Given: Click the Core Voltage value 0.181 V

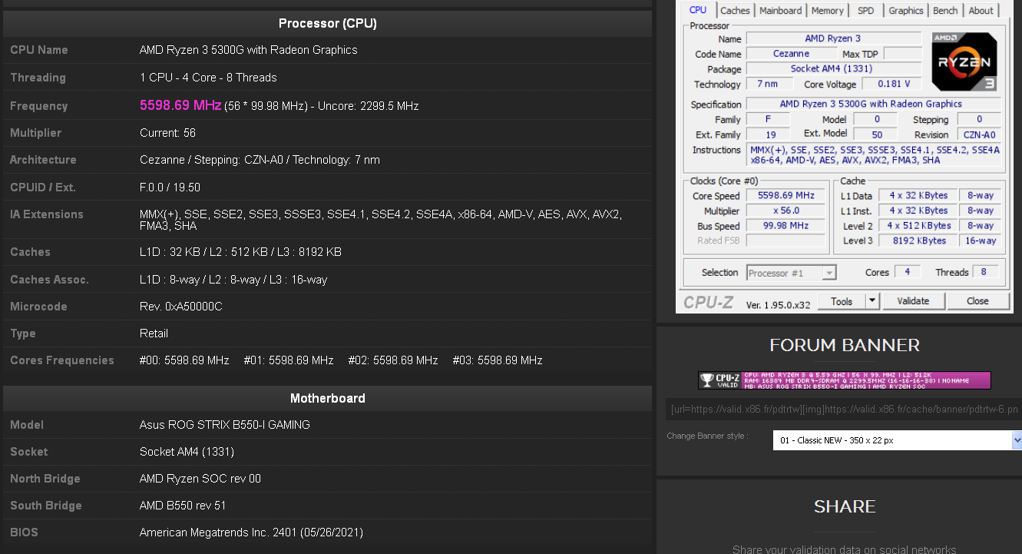Looking at the screenshot, I should 891,84.
